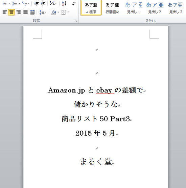Apply numbered list formatting
The height and width of the screenshot is (188, 186).
coord(15,3)
